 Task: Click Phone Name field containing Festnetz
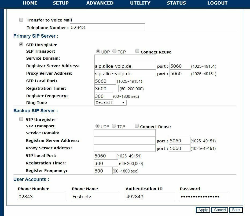[96, 196]
